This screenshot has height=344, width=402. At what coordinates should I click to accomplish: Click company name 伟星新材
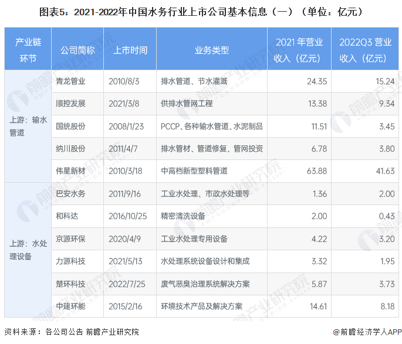pyautogui.click(x=70, y=171)
